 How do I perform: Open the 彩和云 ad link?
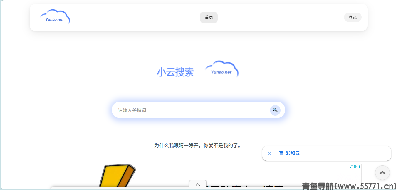pyautogui.click(x=293, y=153)
